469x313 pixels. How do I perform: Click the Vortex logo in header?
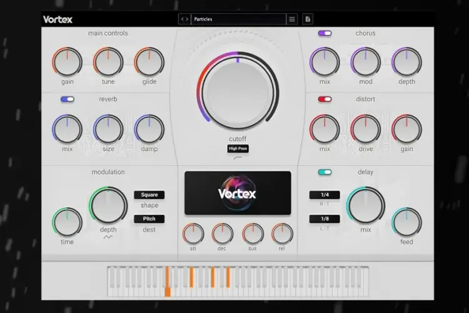58,19
